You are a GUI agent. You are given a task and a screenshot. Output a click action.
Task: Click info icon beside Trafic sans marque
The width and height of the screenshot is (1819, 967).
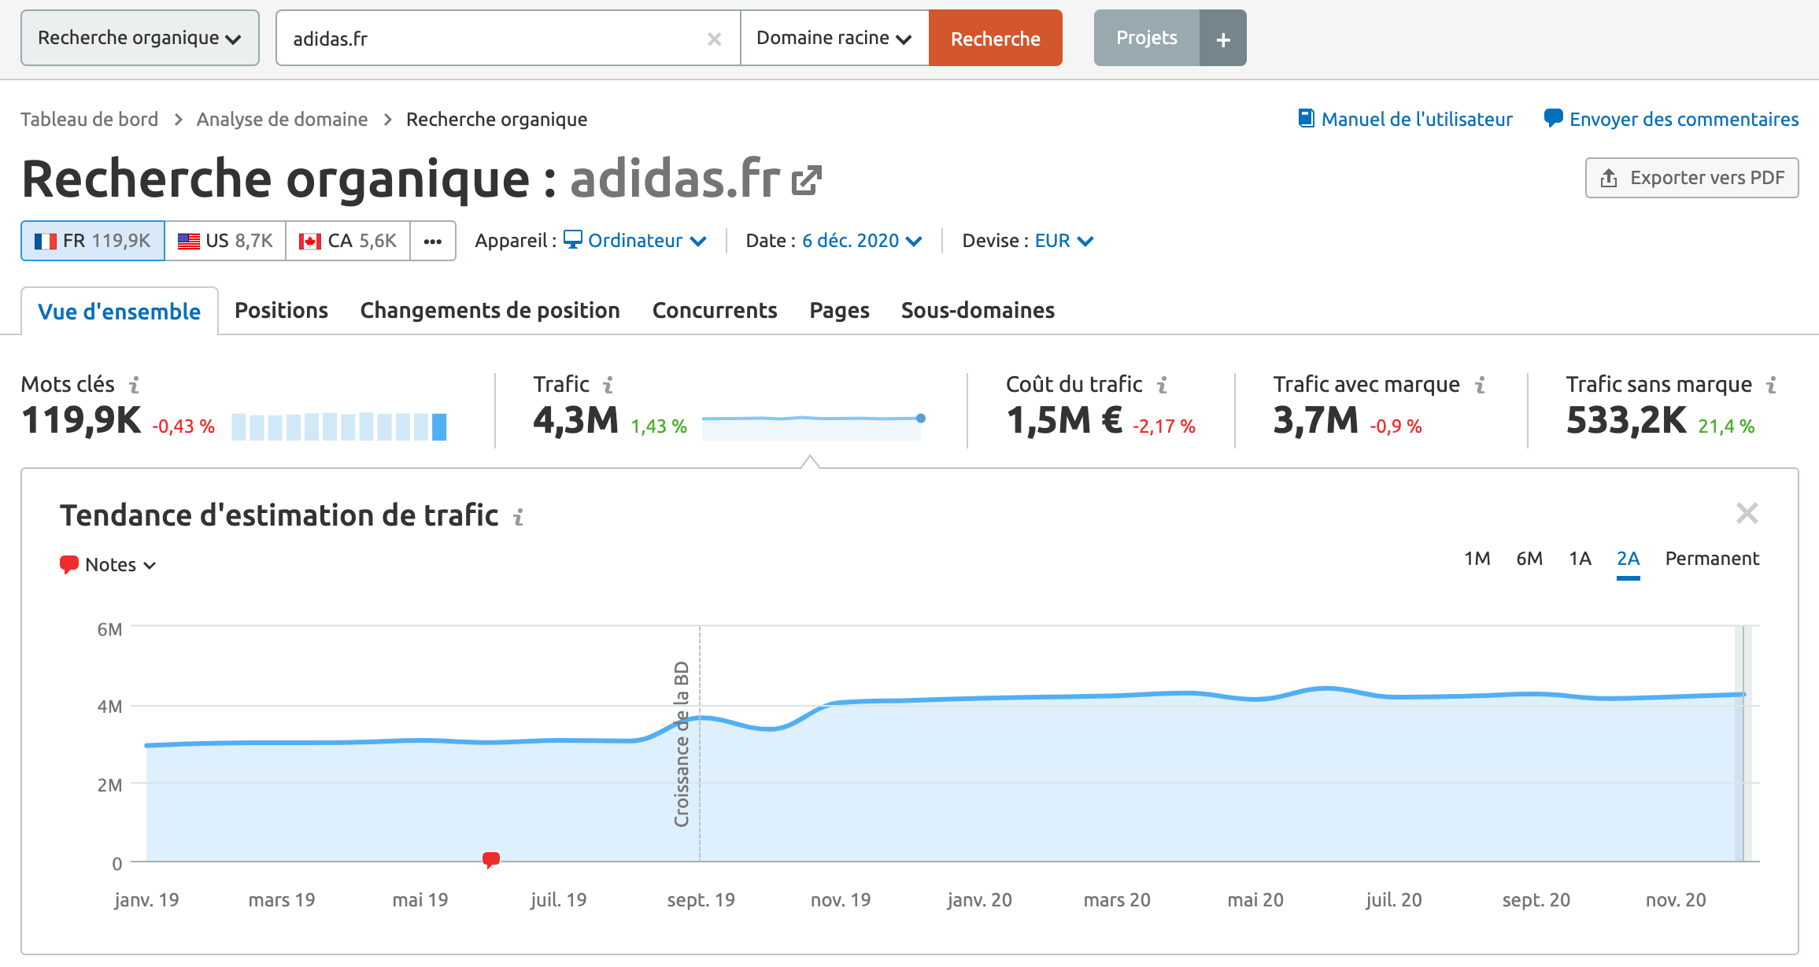1772,385
